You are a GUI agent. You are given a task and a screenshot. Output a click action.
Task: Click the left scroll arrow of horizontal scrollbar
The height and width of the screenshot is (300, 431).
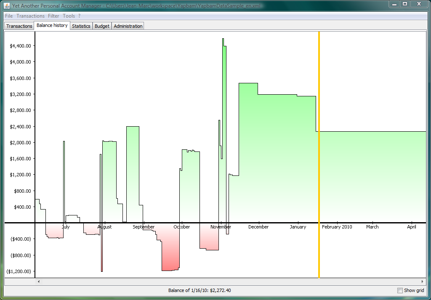click(x=39, y=281)
